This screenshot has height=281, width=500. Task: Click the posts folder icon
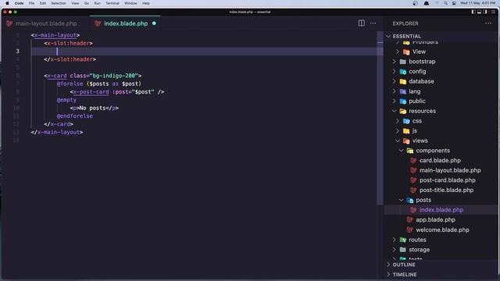409,200
